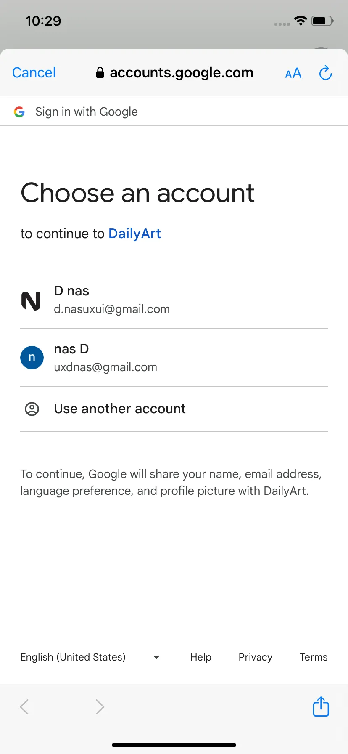This screenshot has width=348, height=754.
Task: Tap the browser back arrow
Action: click(24, 706)
